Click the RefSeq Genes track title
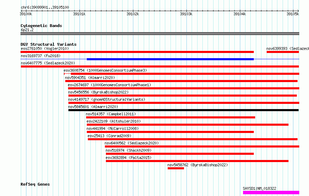Image resolution: width=309 pixels, height=196 pixels. 35,184
